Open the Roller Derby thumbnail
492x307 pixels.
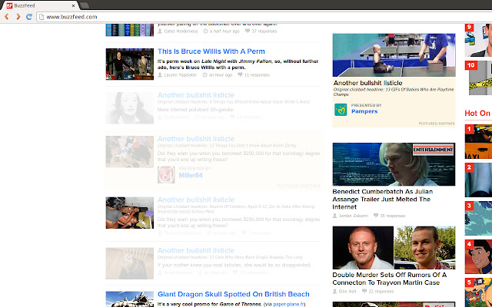(130, 152)
